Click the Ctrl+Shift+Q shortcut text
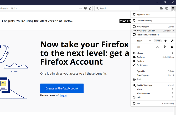This screenshot has height=115, width=176. click(168, 103)
